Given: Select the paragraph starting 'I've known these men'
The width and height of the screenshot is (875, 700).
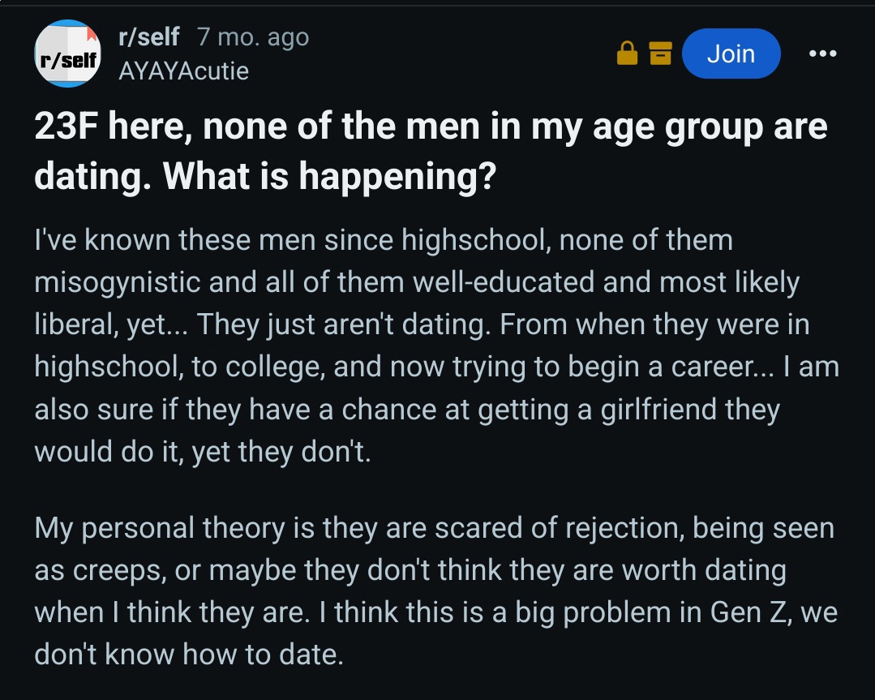Looking at the screenshot, I should click(x=436, y=346).
